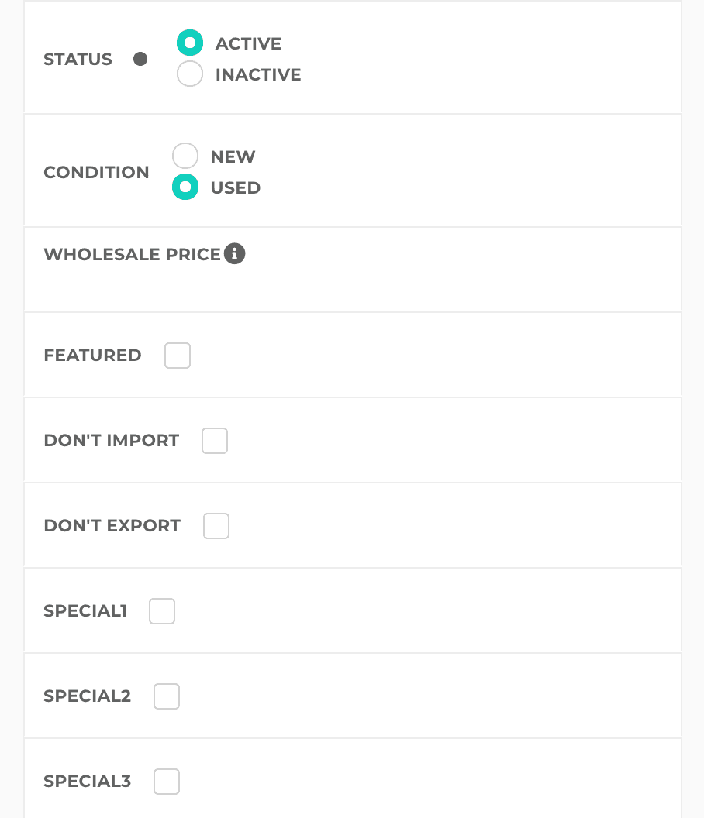This screenshot has height=818, width=704.
Task: Click the Don't Import label text
Action: tap(111, 440)
